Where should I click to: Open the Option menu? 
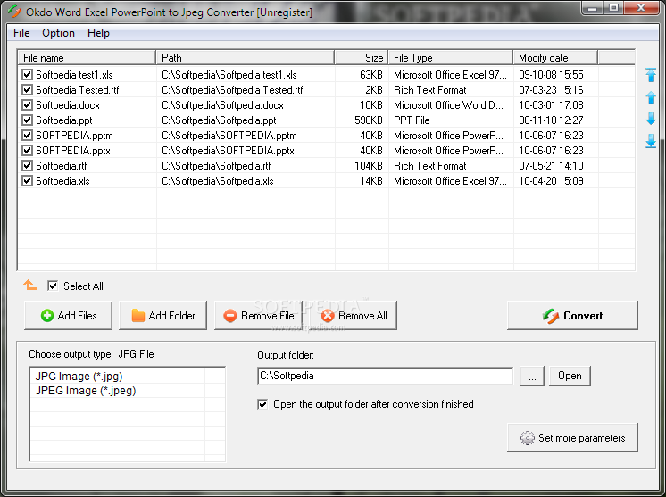[58, 33]
